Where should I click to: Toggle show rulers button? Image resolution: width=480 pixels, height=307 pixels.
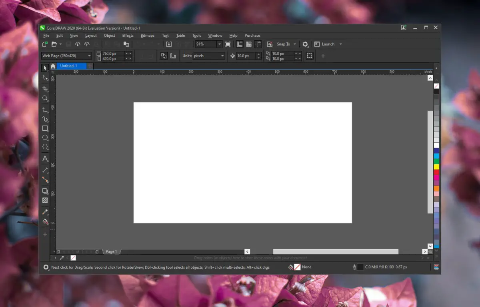(x=240, y=44)
